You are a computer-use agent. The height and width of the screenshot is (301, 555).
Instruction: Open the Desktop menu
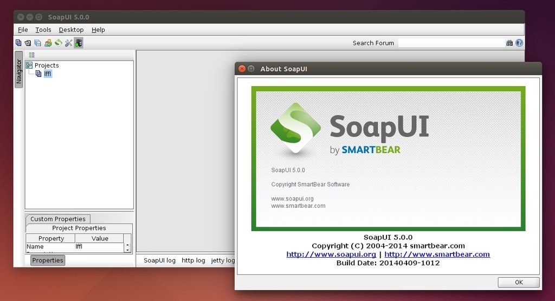tap(71, 30)
